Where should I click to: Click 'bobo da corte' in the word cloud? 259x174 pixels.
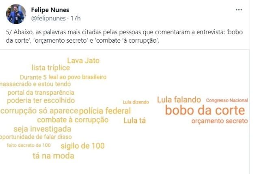click(x=205, y=111)
